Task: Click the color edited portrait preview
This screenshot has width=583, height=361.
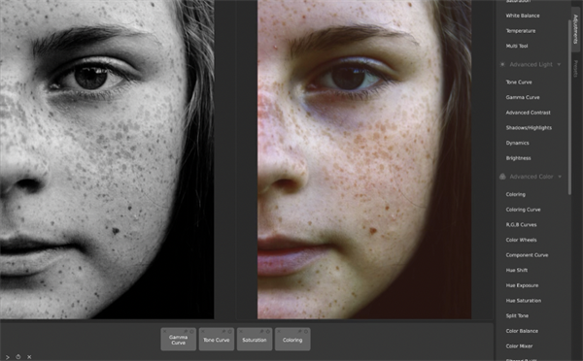Action: pos(364,159)
